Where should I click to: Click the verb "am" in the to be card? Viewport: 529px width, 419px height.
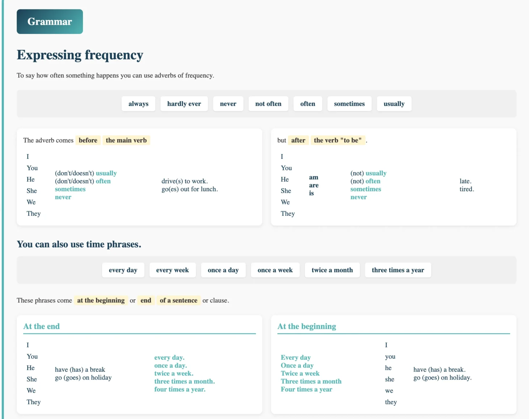(x=314, y=177)
